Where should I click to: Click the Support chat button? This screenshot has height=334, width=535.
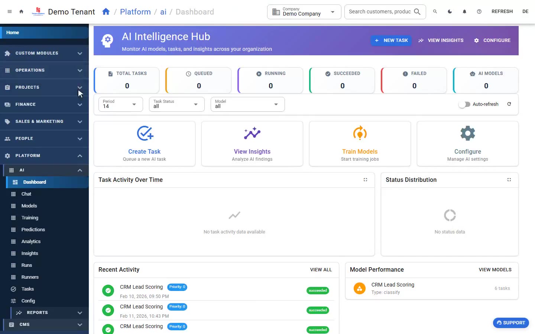coord(511,323)
